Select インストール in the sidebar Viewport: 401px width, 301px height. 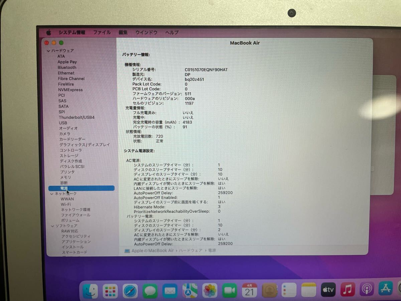[x=73, y=247]
